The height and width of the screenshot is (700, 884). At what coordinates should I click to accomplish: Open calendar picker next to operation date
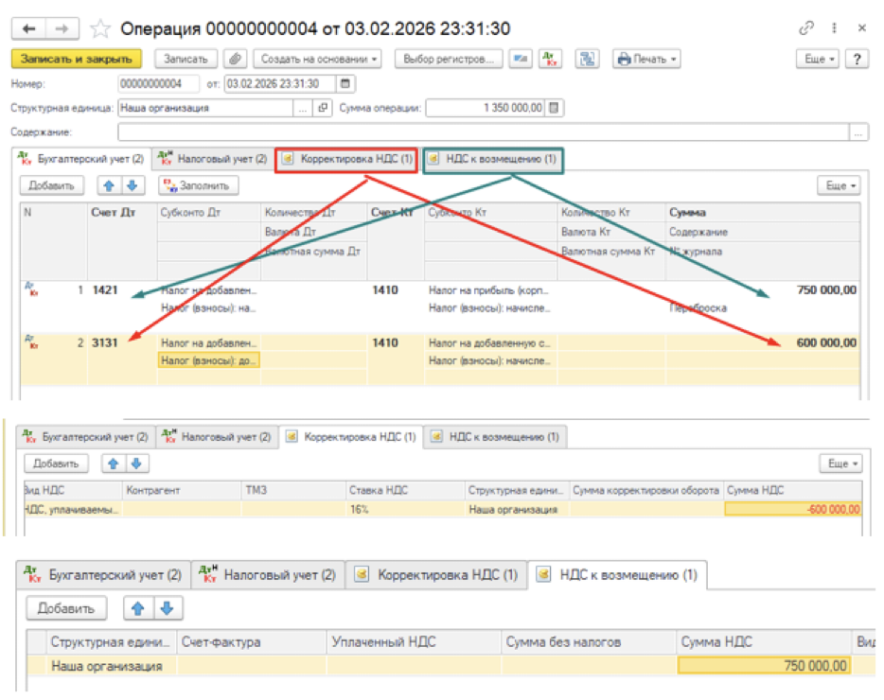coord(345,83)
